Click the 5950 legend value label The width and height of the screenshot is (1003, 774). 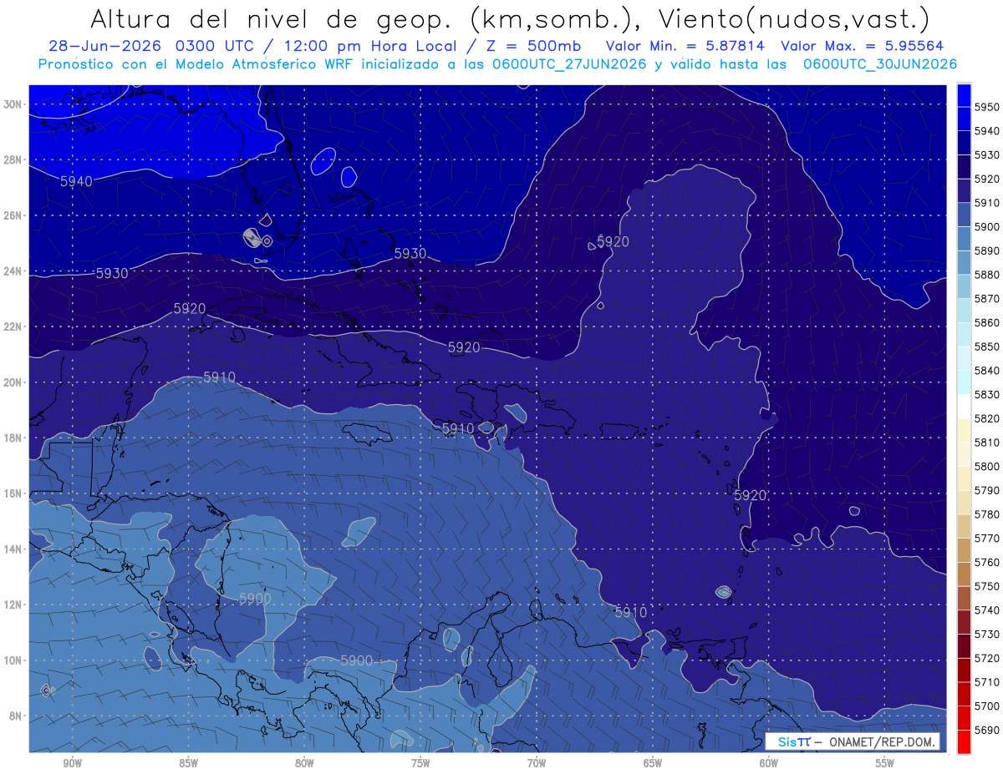click(x=987, y=108)
